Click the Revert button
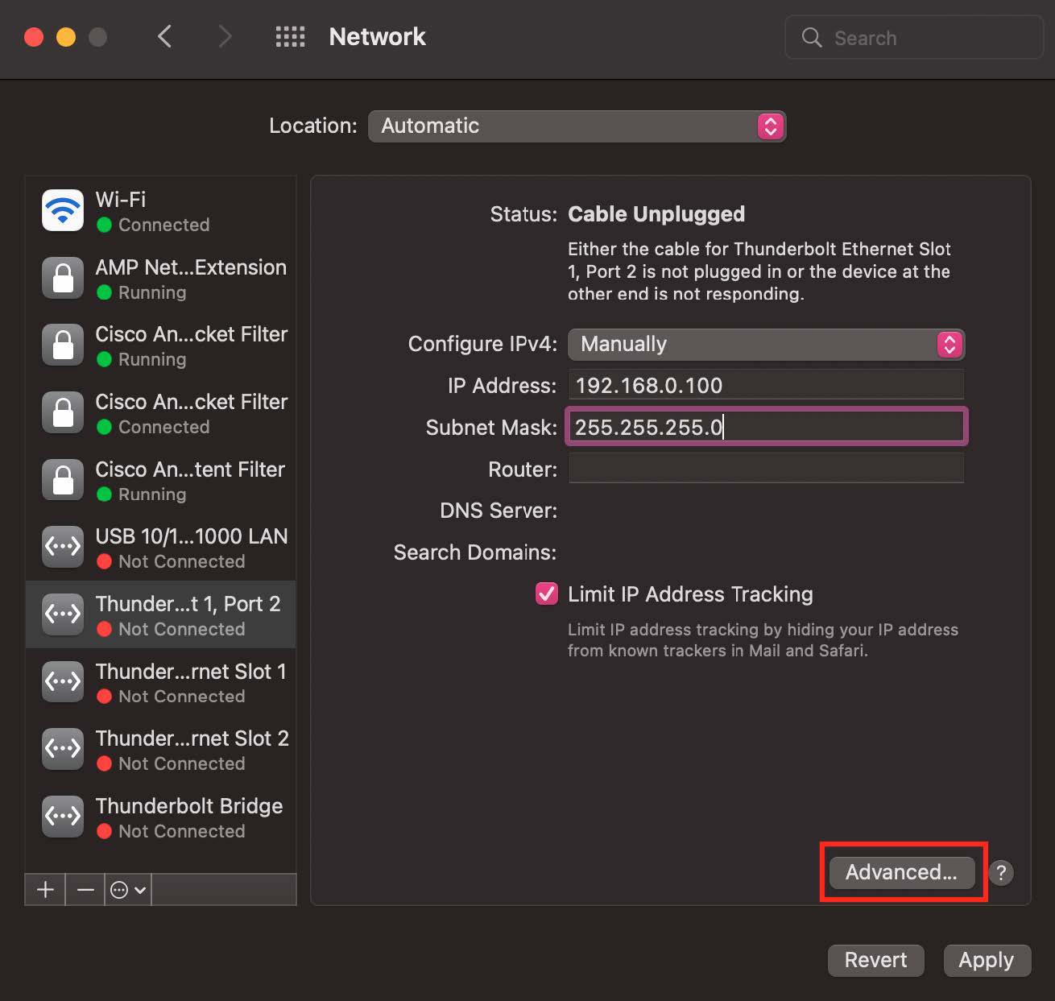1055x1001 pixels. point(875,960)
